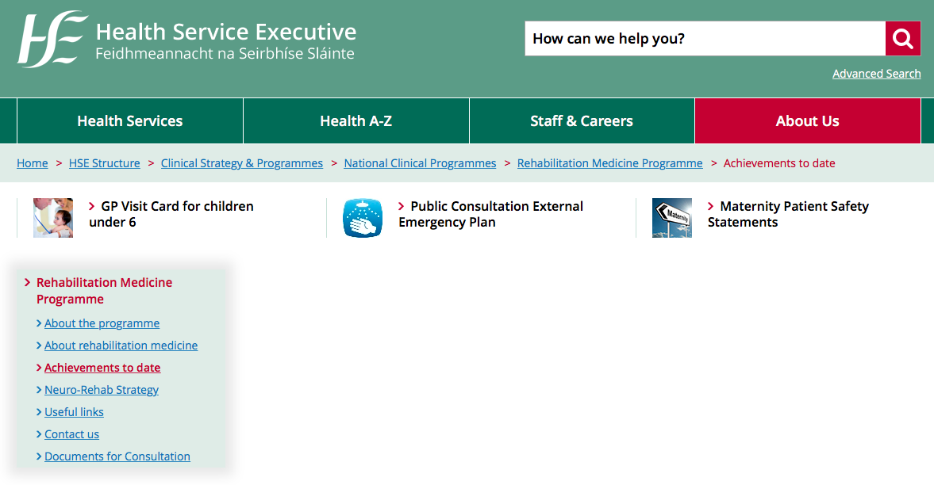Image resolution: width=934 pixels, height=485 pixels.
Task: Click the HSE logo icon
Action: point(52,40)
